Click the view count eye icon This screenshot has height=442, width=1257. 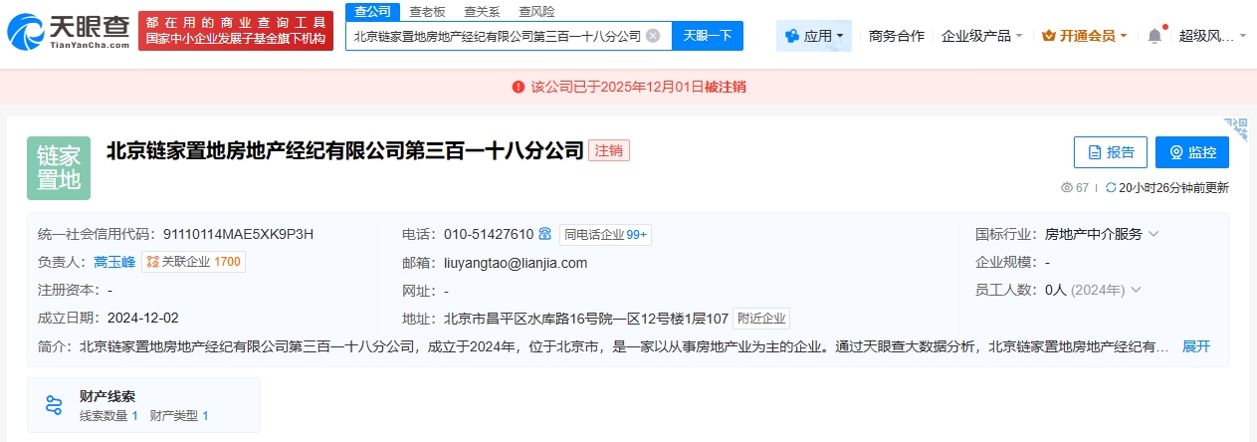coord(1067,187)
